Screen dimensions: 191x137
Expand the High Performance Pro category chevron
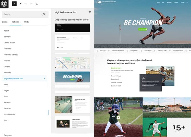click(44, 78)
